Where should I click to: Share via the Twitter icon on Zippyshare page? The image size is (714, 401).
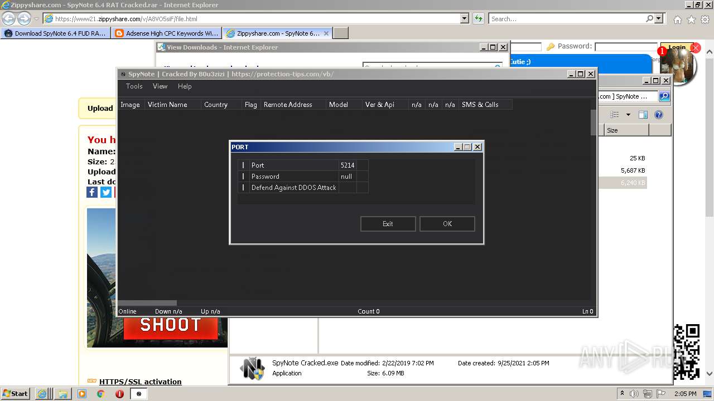(106, 192)
